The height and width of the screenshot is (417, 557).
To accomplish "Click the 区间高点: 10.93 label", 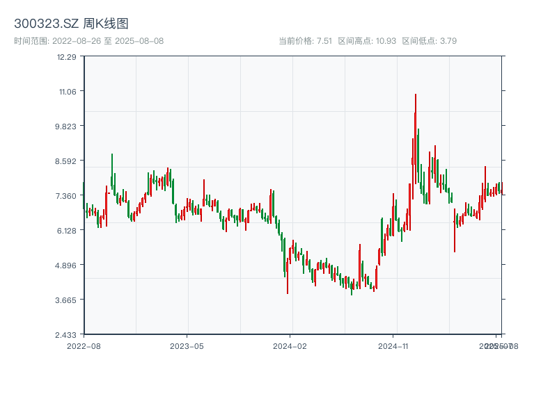I will (x=367, y=41).
